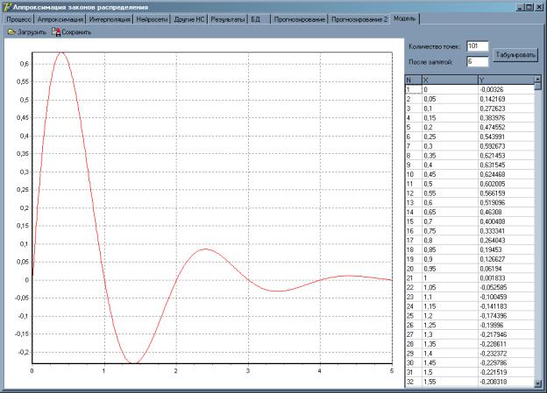Click the Y value 0,592673
Viewport: 547px width, 393px height.
(x=506, y=146)
